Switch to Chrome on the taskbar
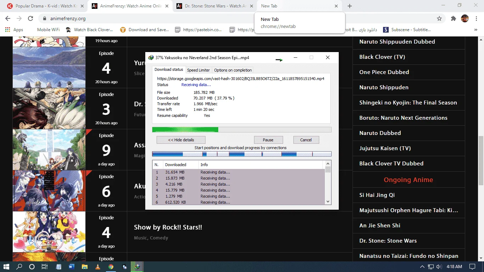 (x=111, y=267)
